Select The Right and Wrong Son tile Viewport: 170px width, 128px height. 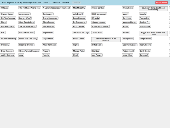click(x=29, y=8)
